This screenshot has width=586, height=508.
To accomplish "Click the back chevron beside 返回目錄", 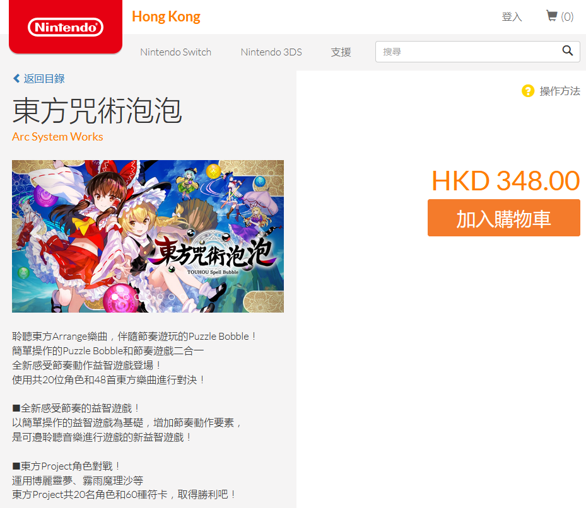I will click(x=16, y=78).
